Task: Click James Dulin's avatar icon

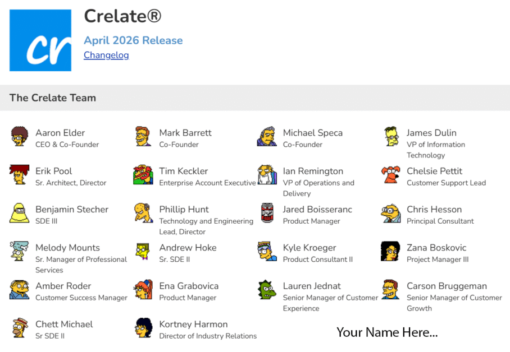Action: (390, 136)
